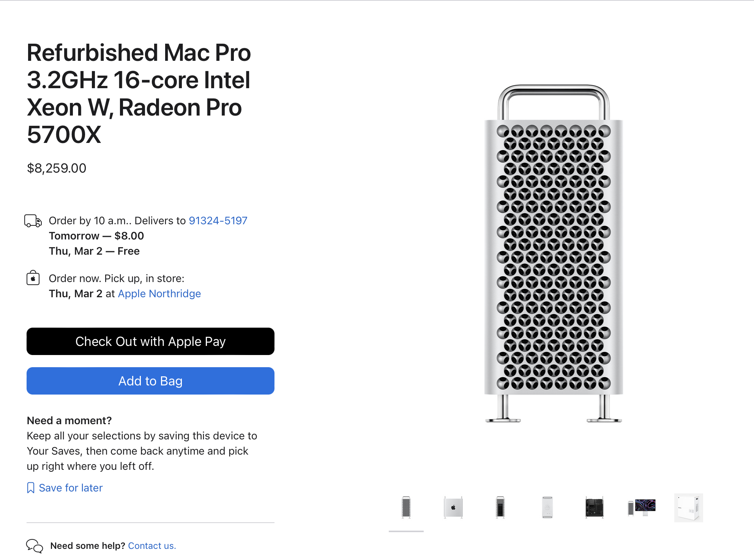
Task: Open the Contact us link
Action: coord(152,546)
